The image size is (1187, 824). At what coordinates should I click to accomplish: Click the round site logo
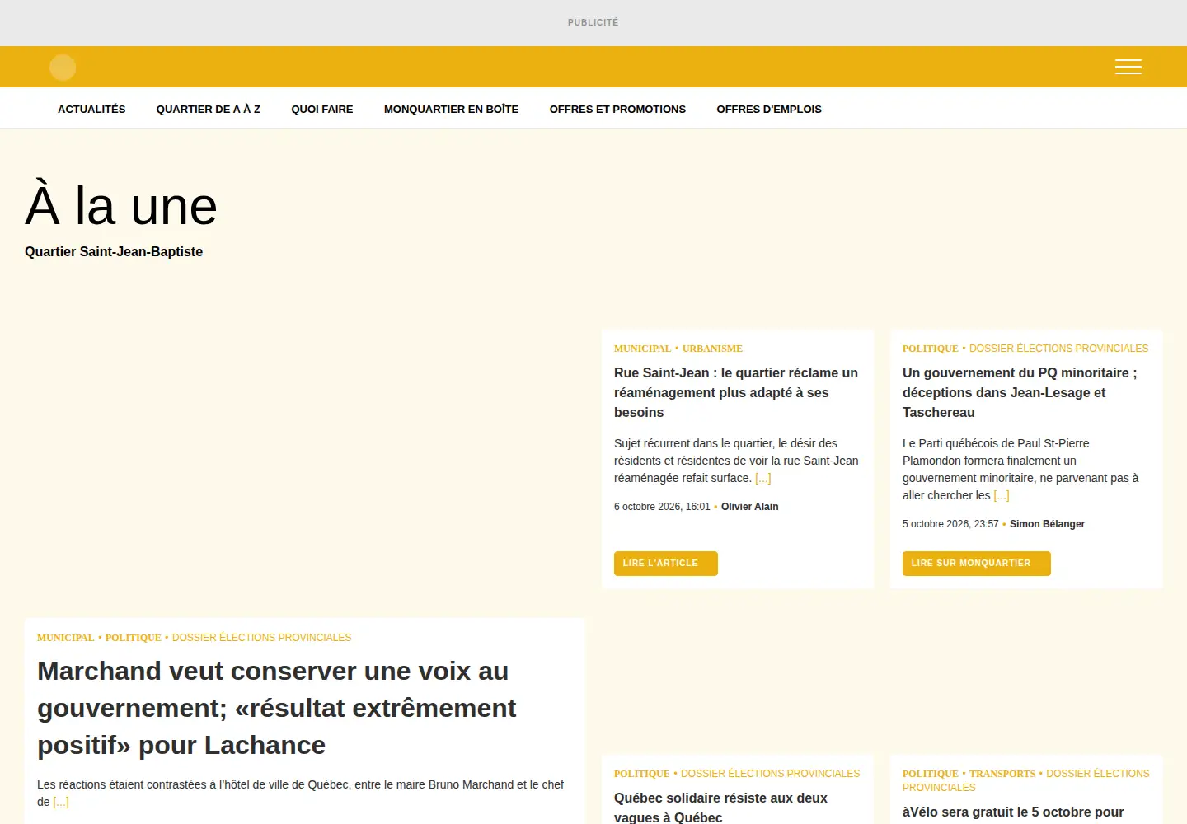coord(63,67)
